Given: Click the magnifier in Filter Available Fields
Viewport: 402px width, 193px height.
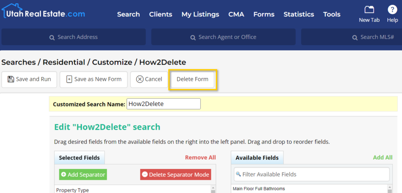Looking at the screenshot, I should tap(238, 174).
